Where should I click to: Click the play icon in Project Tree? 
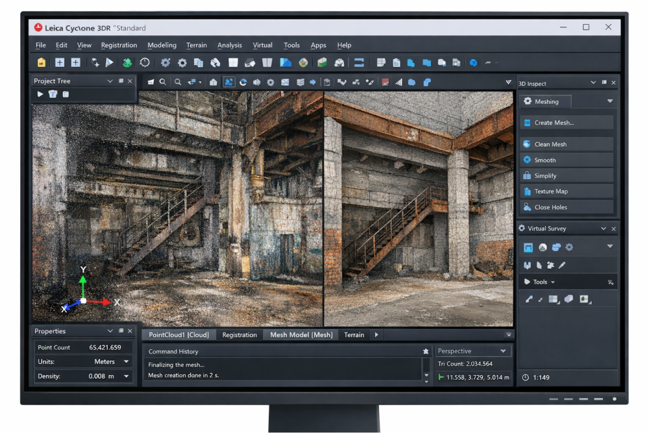point(40,94)
